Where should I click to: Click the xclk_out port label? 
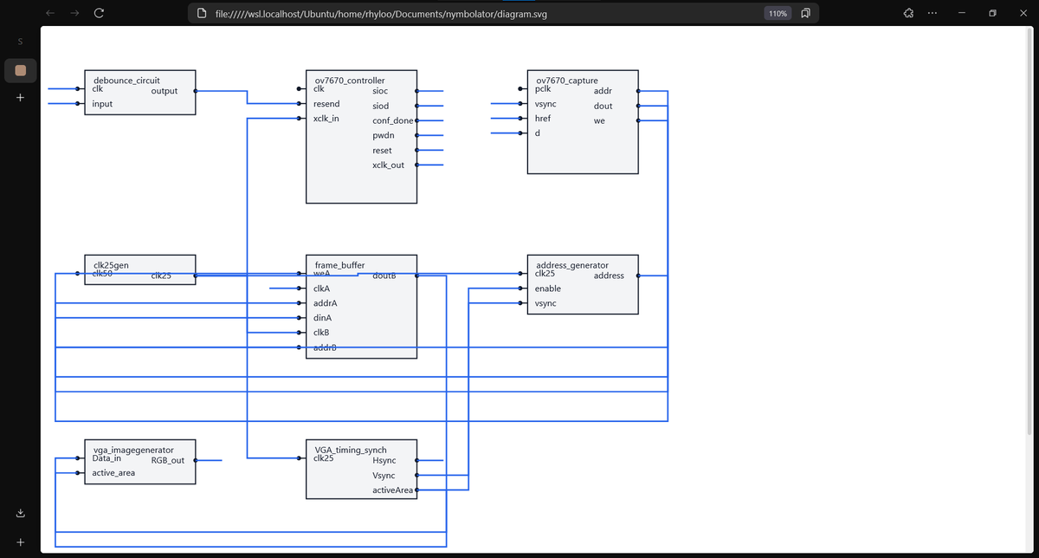(388, 165)
